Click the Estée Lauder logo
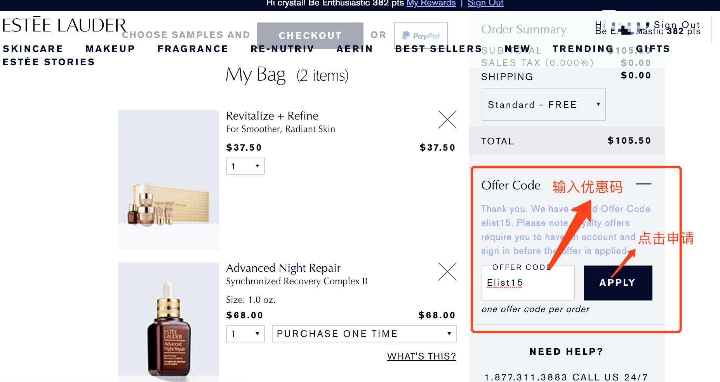720x382 pixels. pos(64,26)
